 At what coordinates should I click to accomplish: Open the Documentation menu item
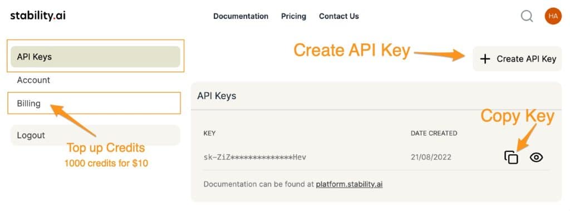240,16
